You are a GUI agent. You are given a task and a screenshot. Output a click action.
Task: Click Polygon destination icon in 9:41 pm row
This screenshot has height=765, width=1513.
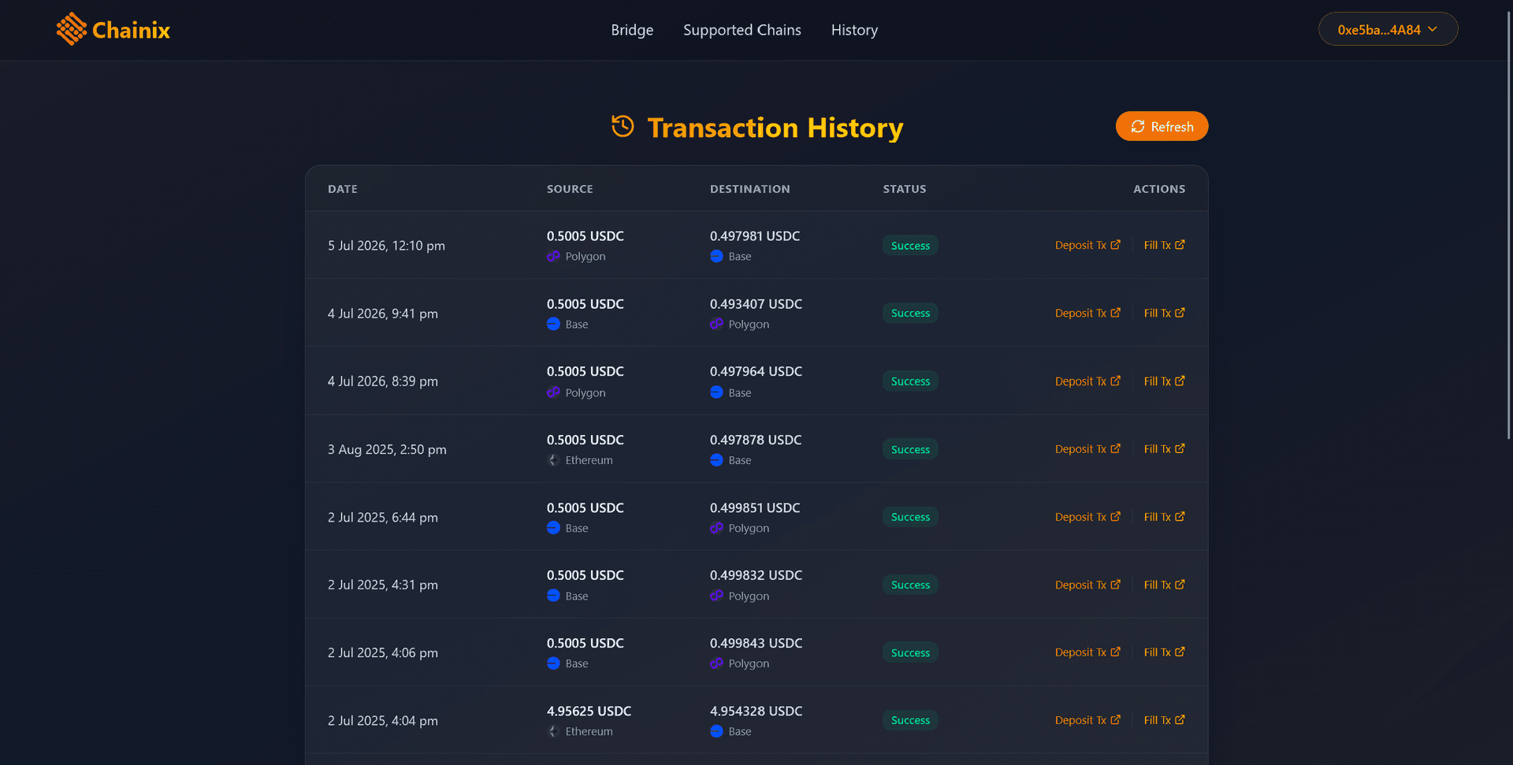716,324
